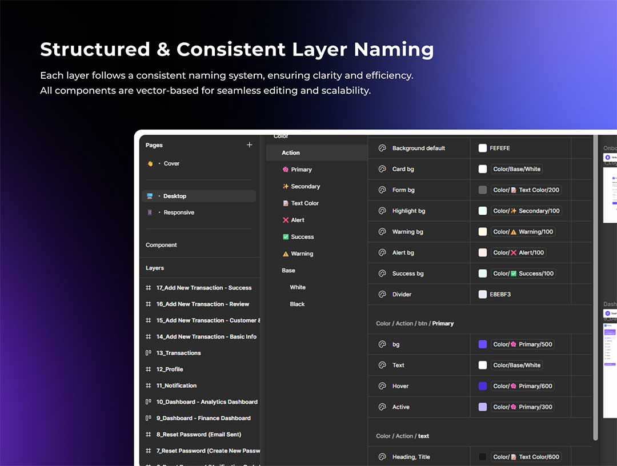Expand the Action variable group
617x466 pixels.
click(x=291, y=153)
